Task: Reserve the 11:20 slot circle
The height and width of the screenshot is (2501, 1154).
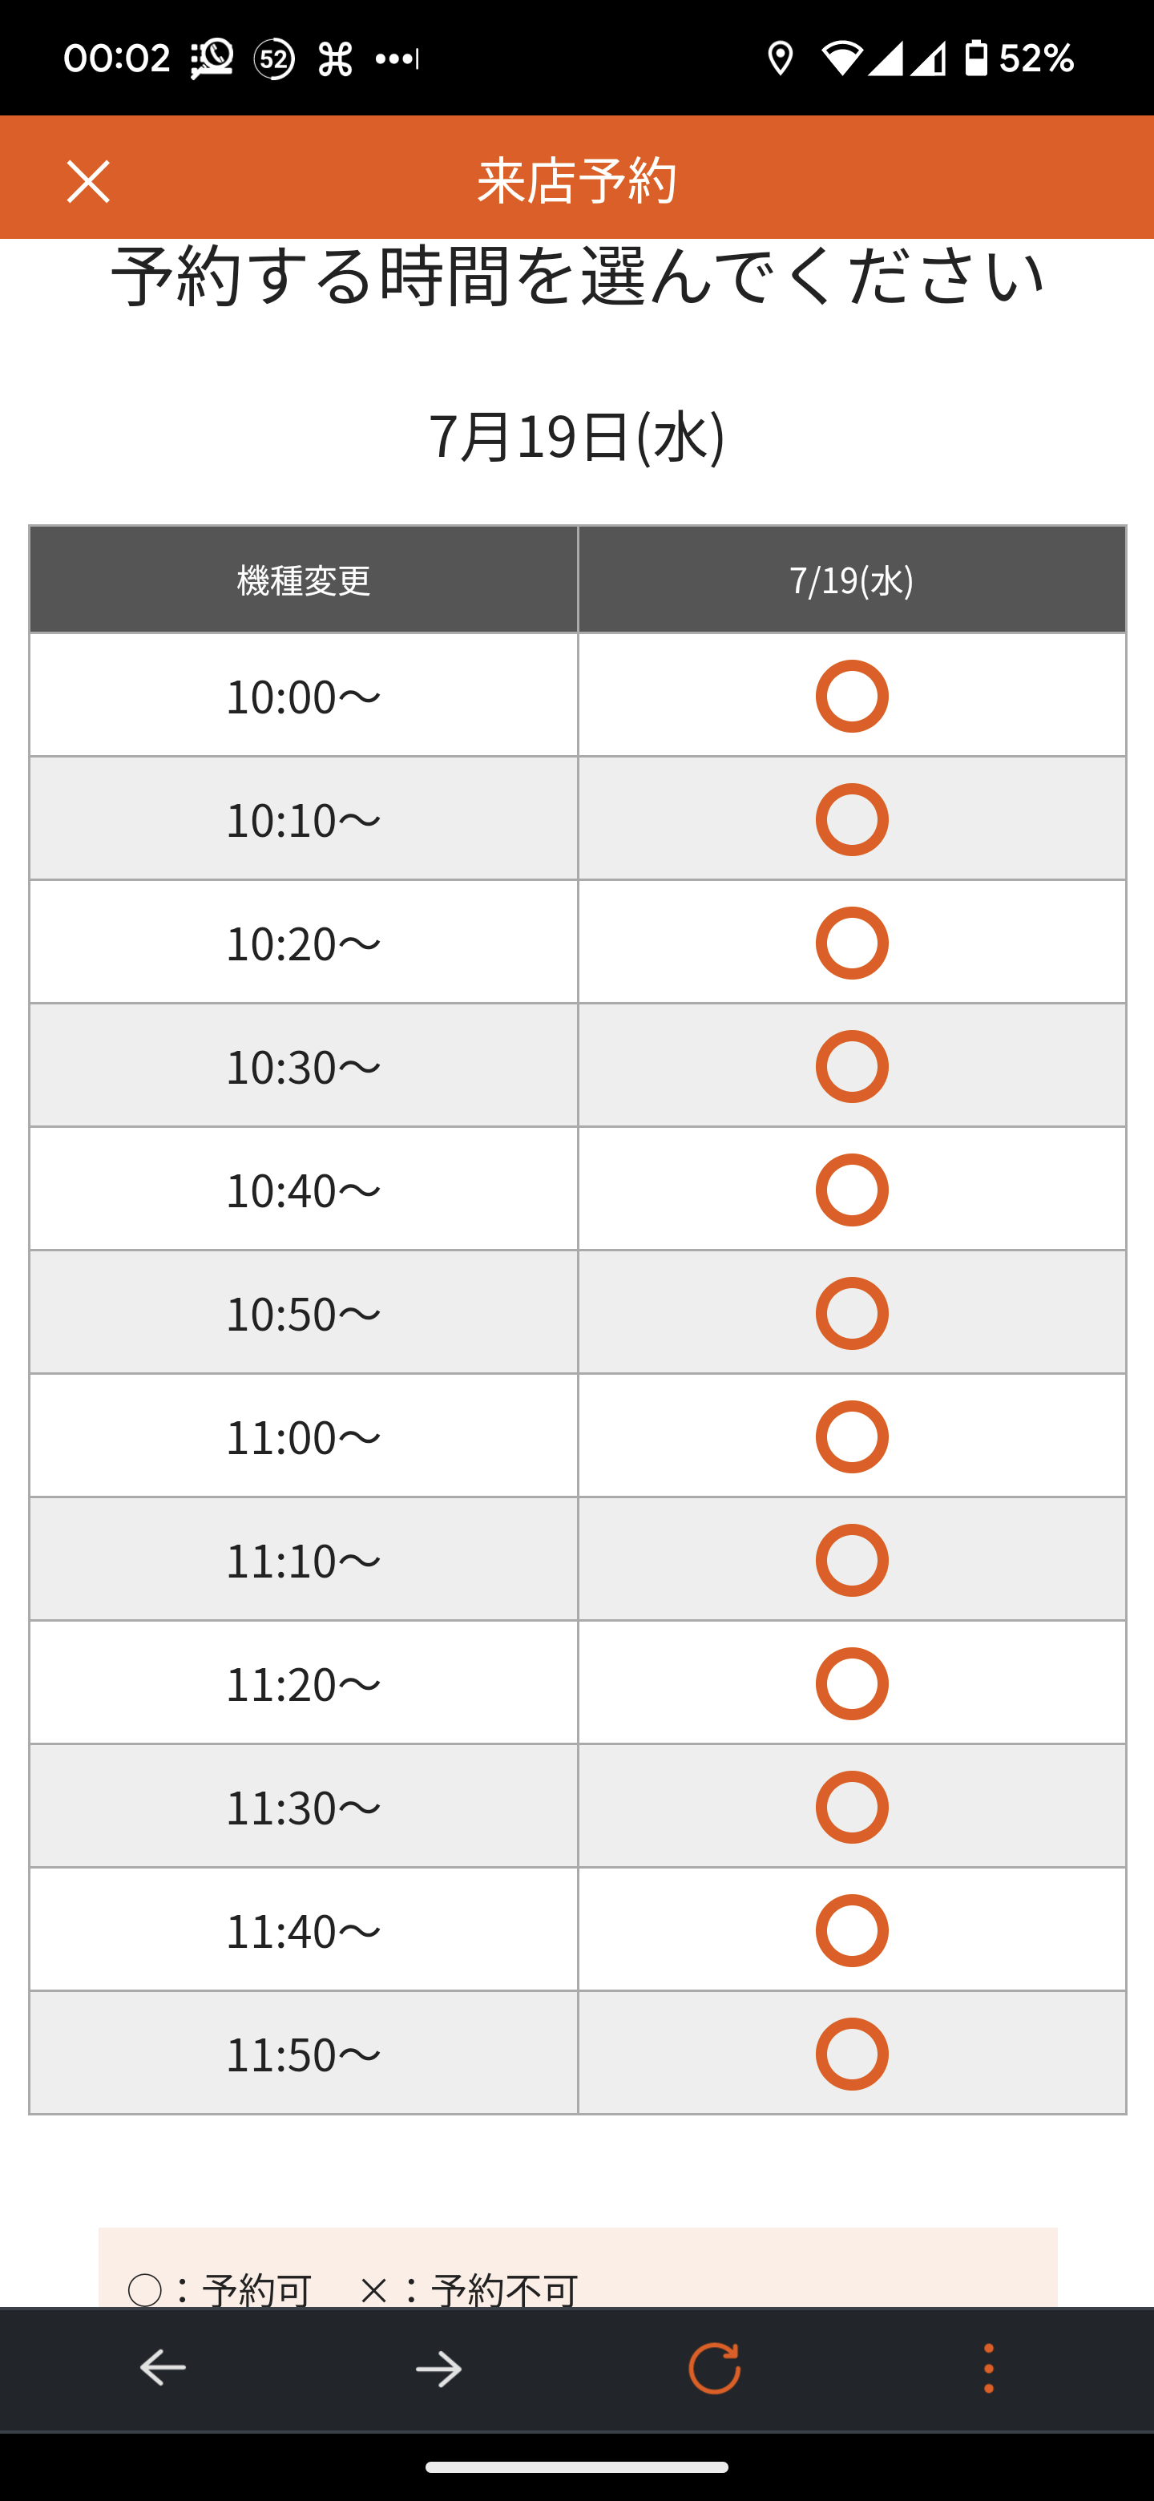Action: pos(851,1683)
